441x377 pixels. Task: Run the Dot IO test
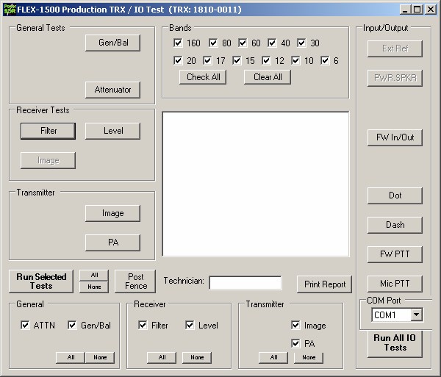(x=395, y=195)
